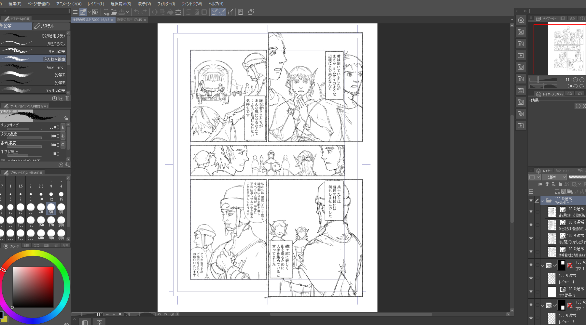This screenshot has height=325, width=586.
Task: Open the layer color dropdown
Action: tap(534, 177)
